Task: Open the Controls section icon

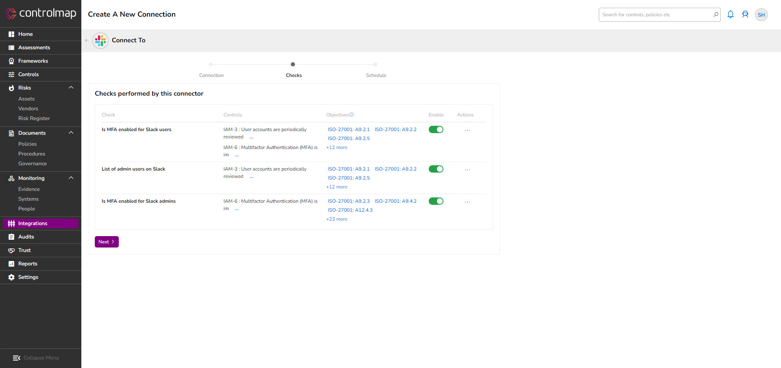Action: coord(11,74)
